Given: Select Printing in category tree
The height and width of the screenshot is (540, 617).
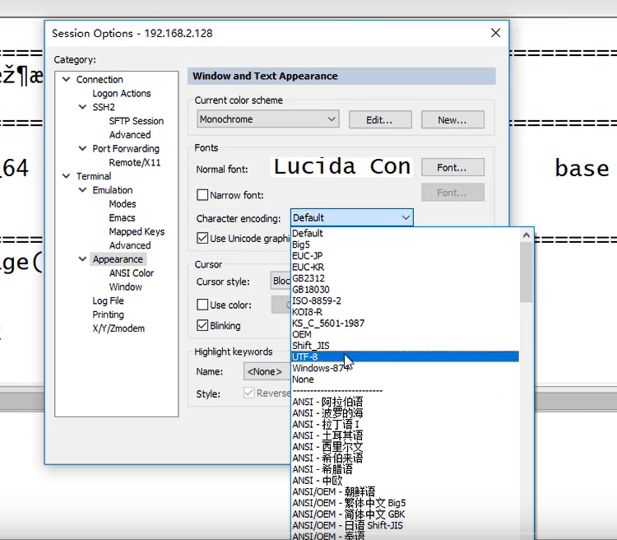Looking at the screenshot, I should [109, 314].
